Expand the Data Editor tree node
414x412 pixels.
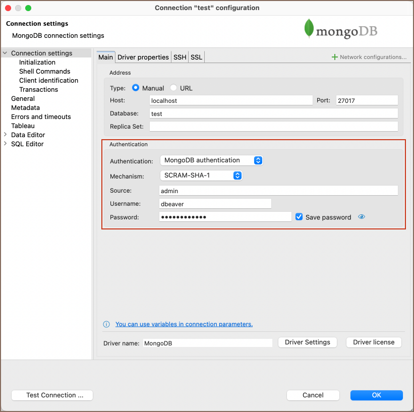tap(5, 135)
